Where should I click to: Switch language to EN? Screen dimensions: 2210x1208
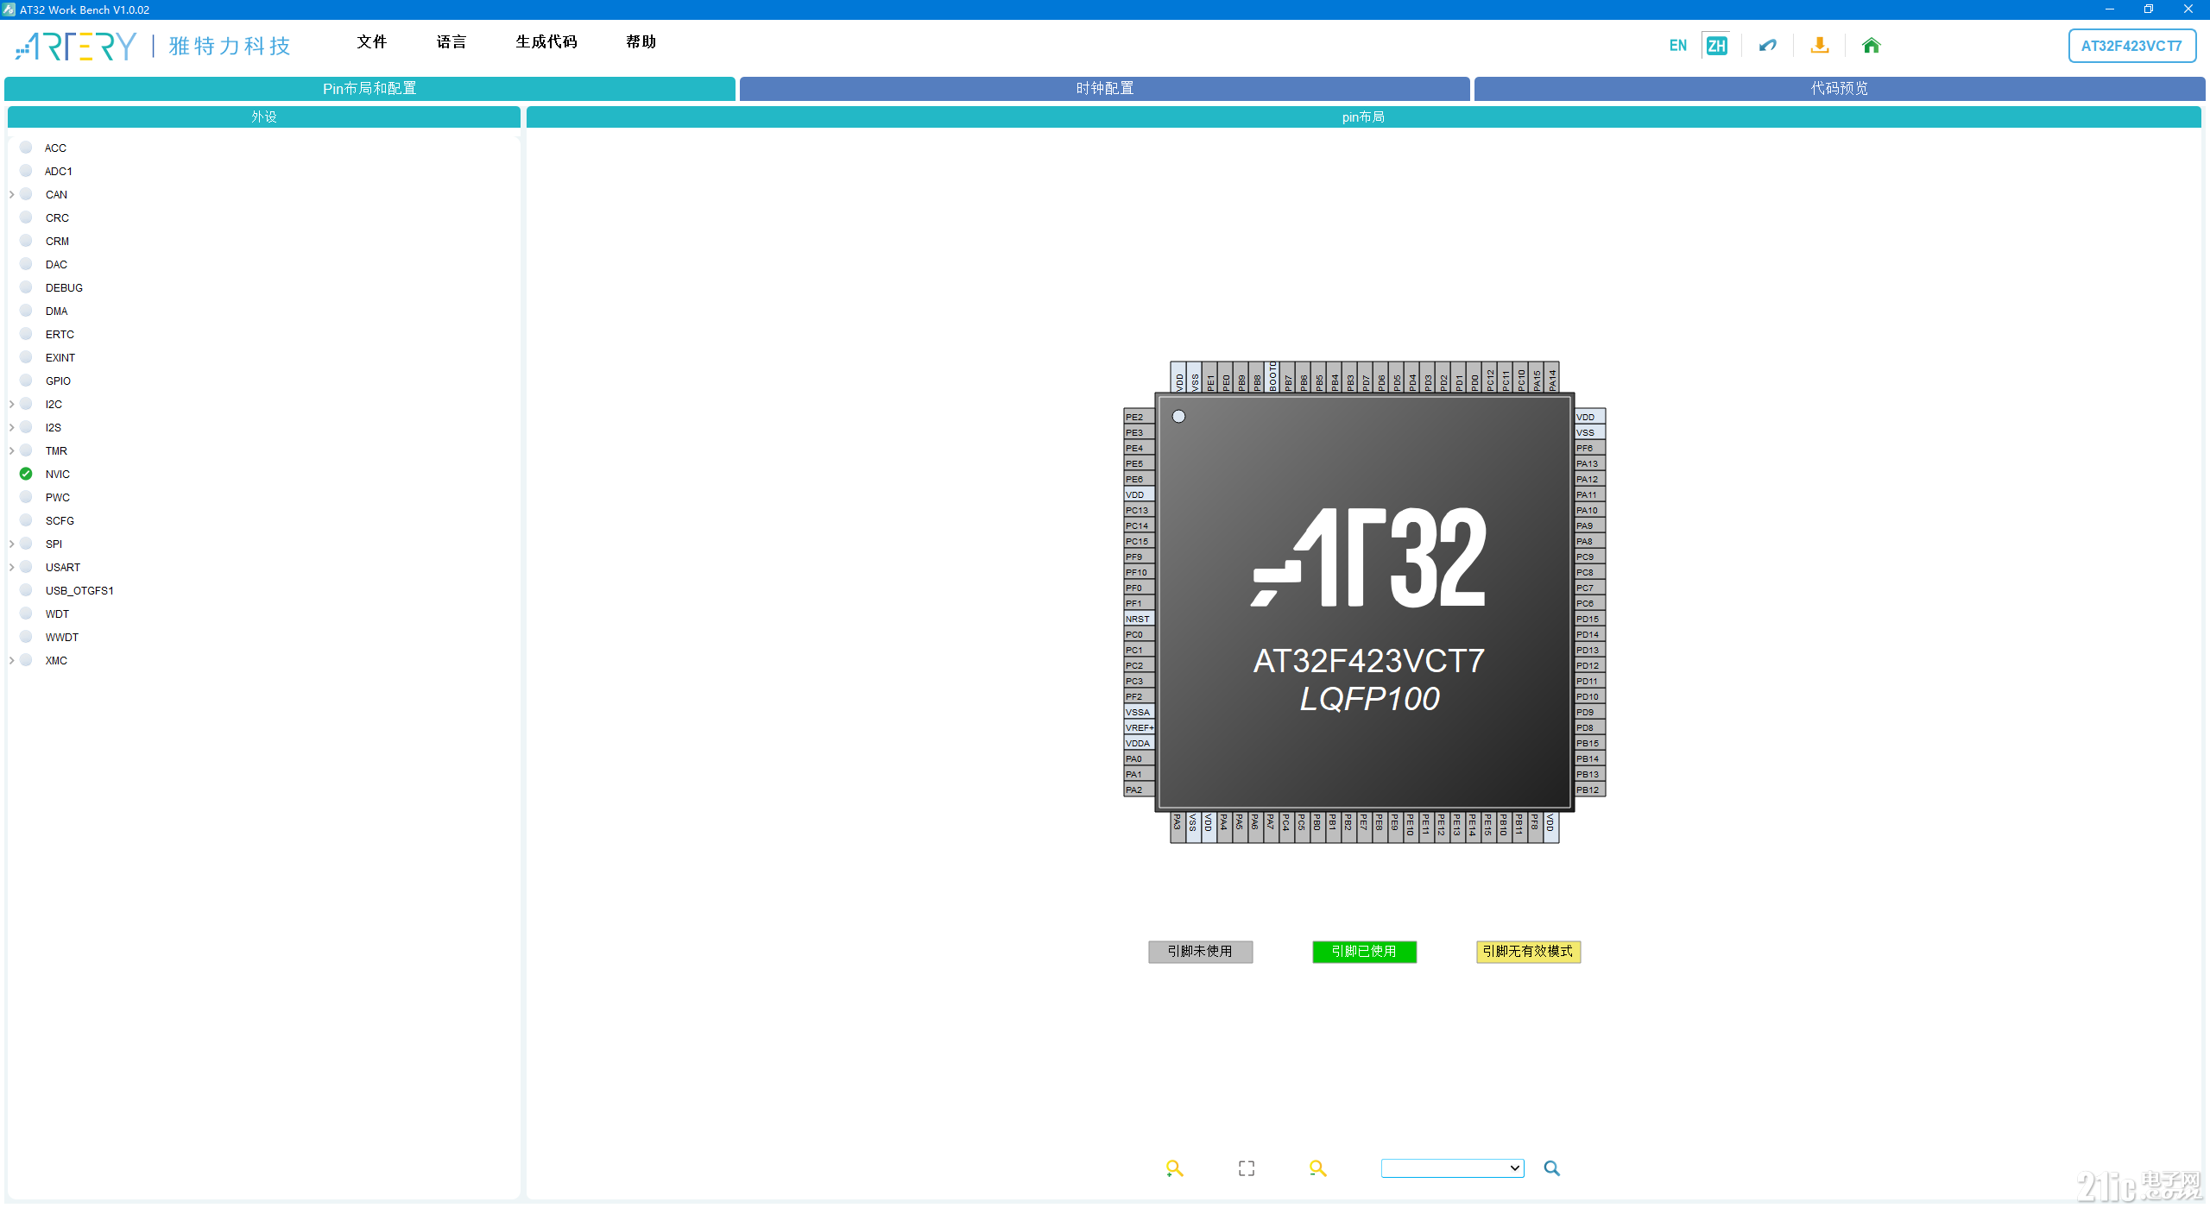[1677, 46]
